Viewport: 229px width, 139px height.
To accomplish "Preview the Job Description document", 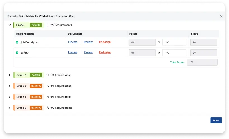I will click(73, 42).
